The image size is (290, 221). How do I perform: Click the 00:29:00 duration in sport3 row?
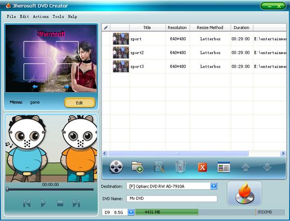point(240,66)
